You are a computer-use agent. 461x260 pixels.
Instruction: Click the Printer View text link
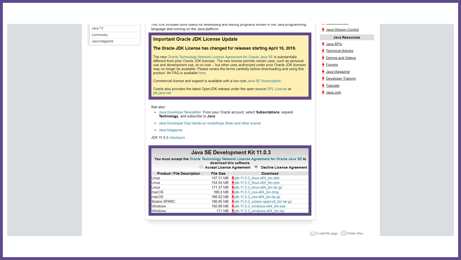point(355,234)
